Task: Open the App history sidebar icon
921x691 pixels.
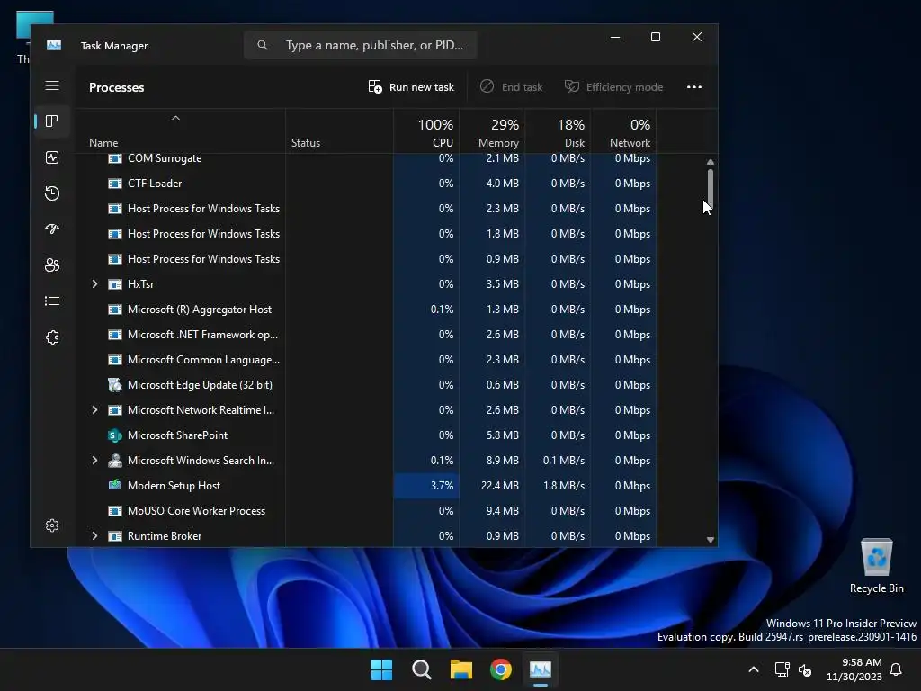Action: click(52, 193)
